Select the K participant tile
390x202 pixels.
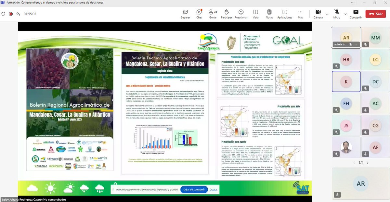(x=346, y=82)
